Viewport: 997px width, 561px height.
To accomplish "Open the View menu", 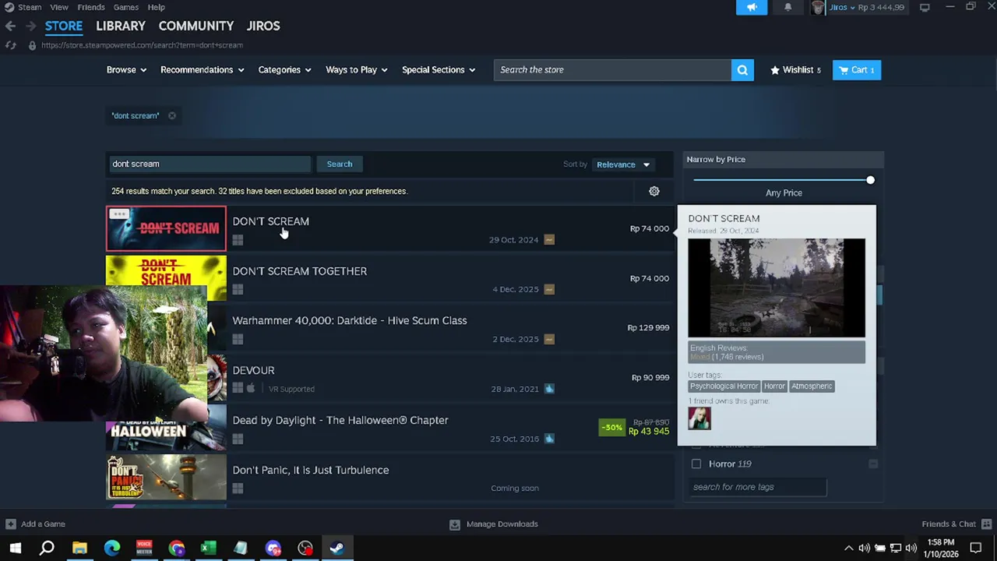I will tap(58, 7).
